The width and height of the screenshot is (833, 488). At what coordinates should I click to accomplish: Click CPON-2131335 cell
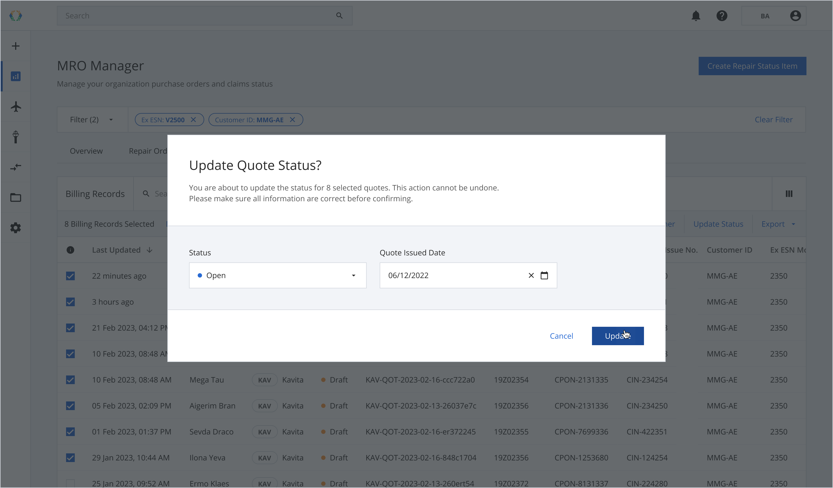[x=581, y=380]
